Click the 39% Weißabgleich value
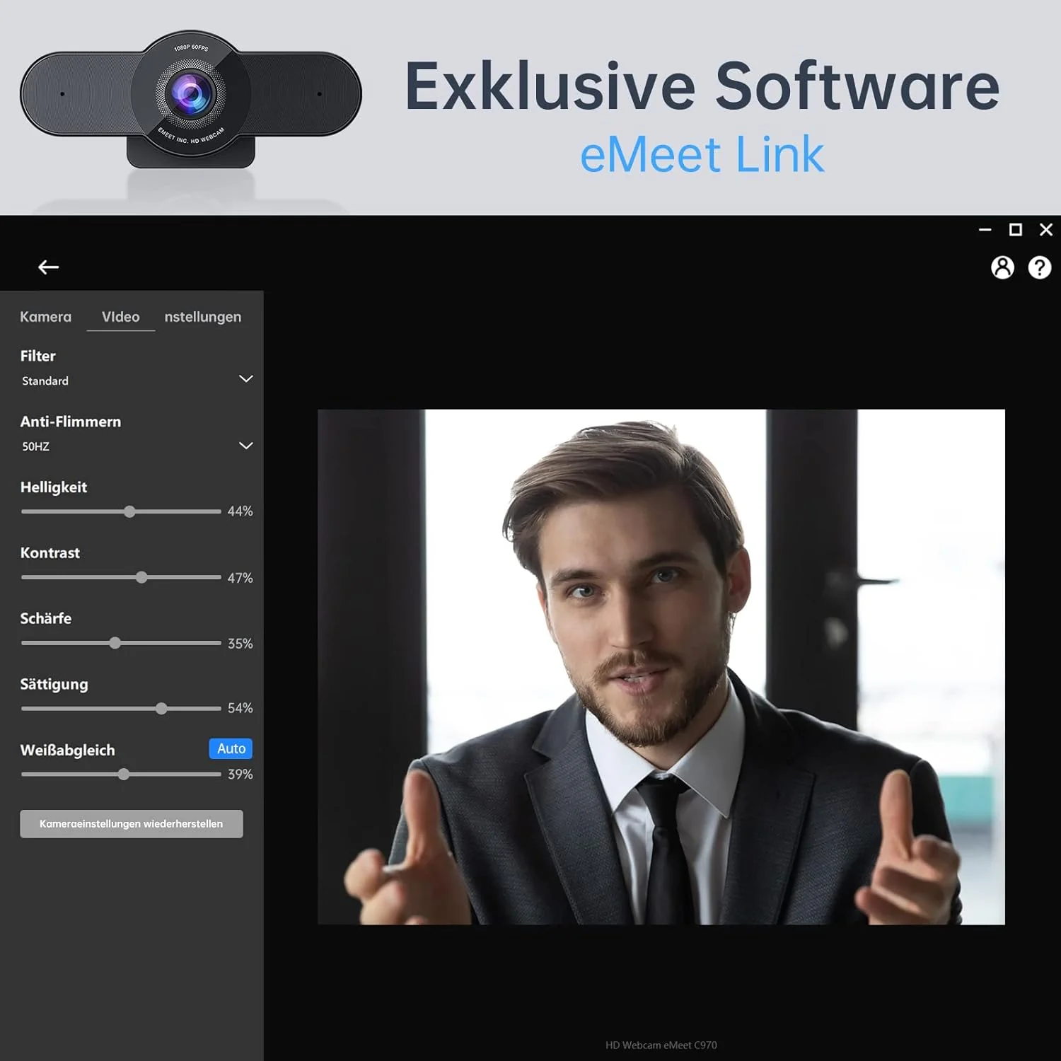Screen dimensions: 1061x1061 [x=240, y=775]
